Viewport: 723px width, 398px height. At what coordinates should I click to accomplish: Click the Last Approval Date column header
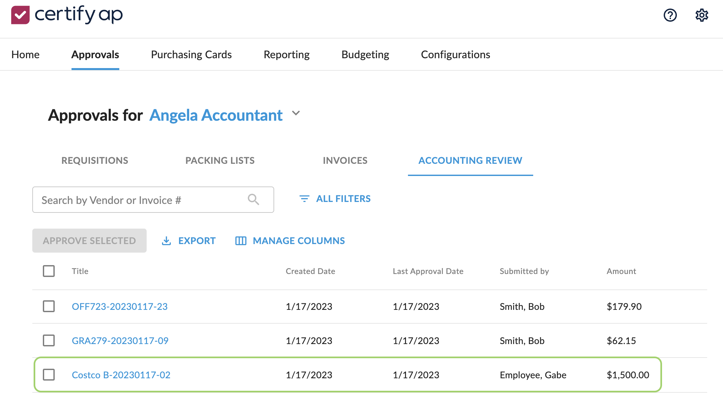[x=428, y=271]
